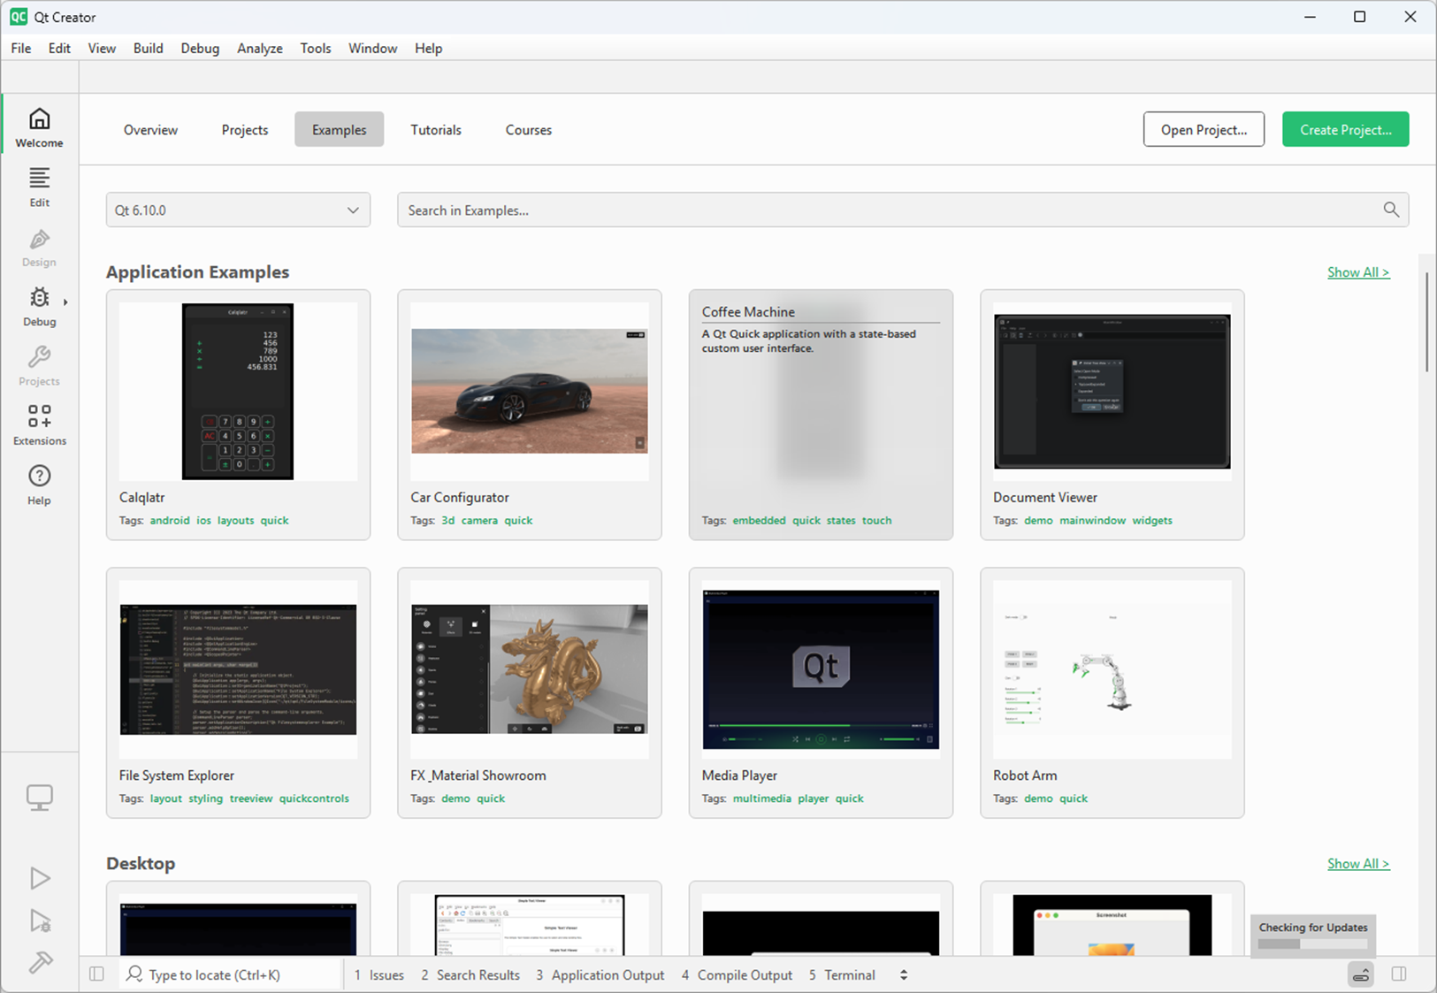Click Show All for Application Examples
Image resolution: width=1437 pixels, height=993 pixels.
click(x=1358, y=272)
